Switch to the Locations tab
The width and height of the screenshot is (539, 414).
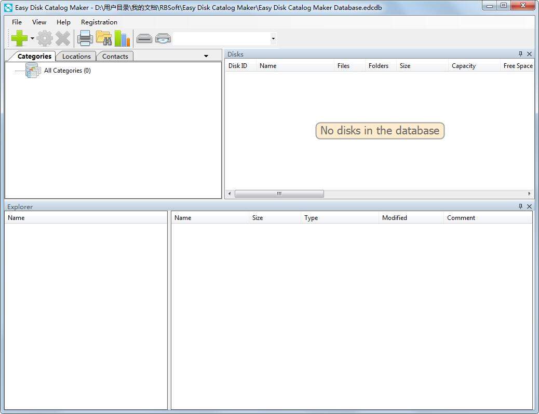tap(76, 56)
